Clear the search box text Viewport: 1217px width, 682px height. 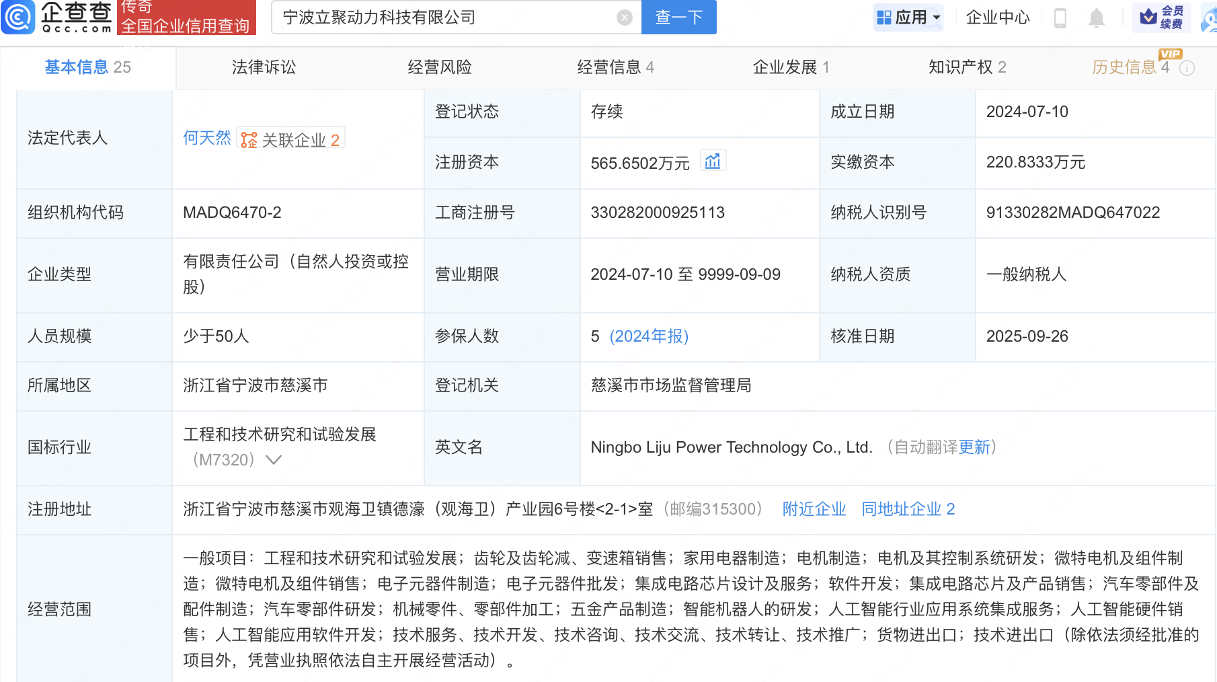[624, 17]
